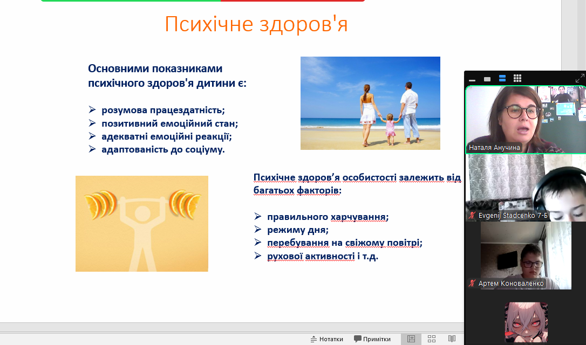Switch Zoom panel to active speaker view

[x=487, y=79]
